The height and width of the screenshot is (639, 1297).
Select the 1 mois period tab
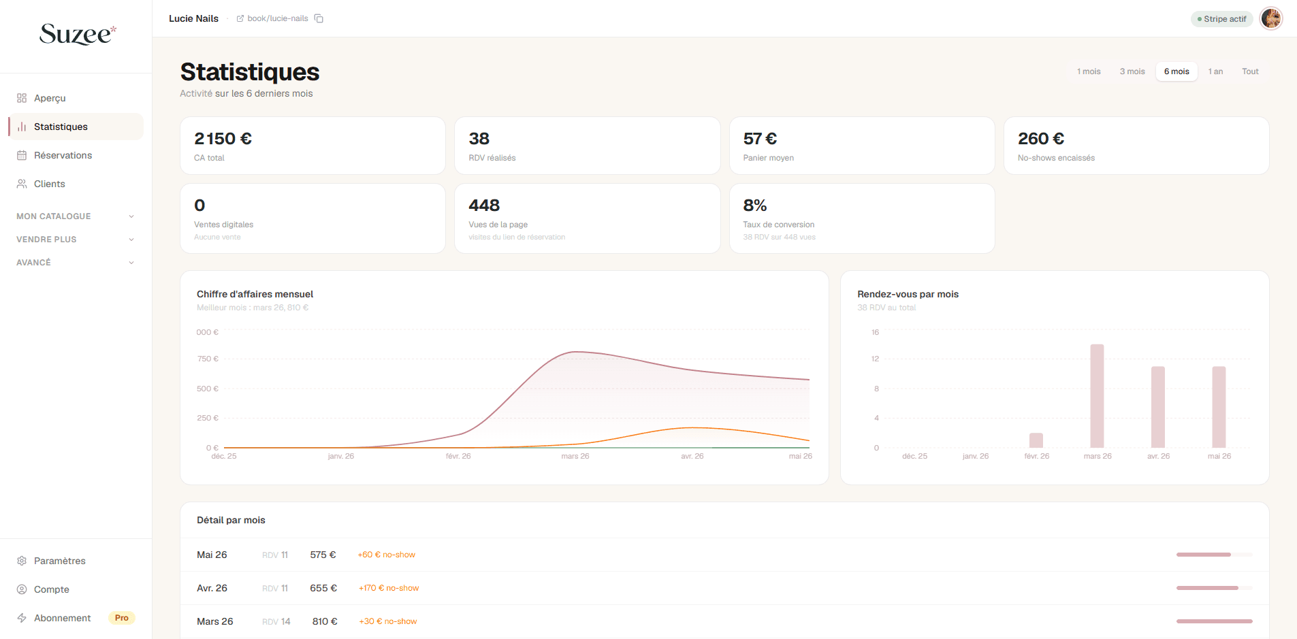1089,71
